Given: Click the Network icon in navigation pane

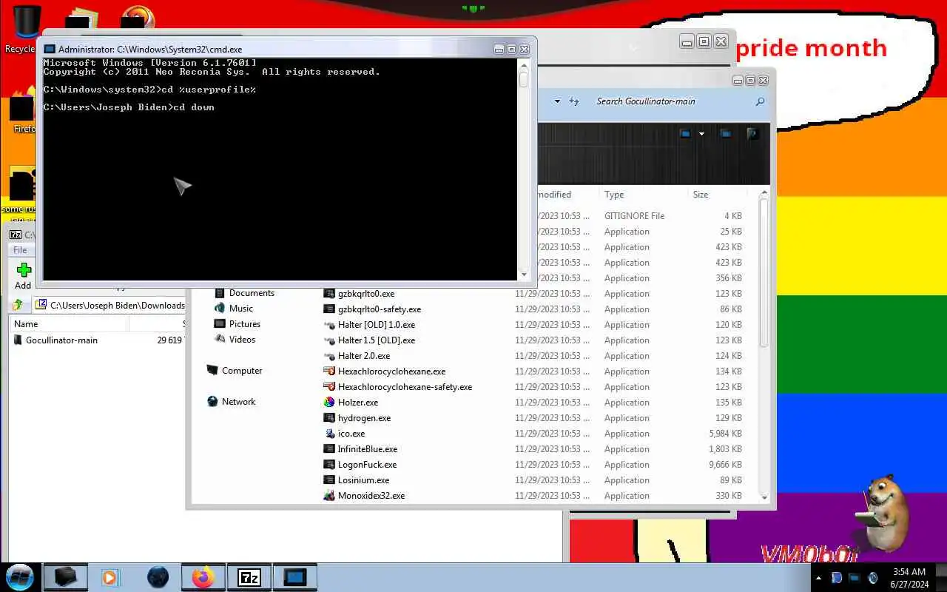Looking at the screenshot, I should point(213,402).
